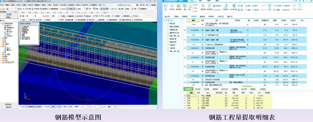Click the 属性 (properties) toolbar icon
This screenshot has height=122, width=313.
coord(63,16)
